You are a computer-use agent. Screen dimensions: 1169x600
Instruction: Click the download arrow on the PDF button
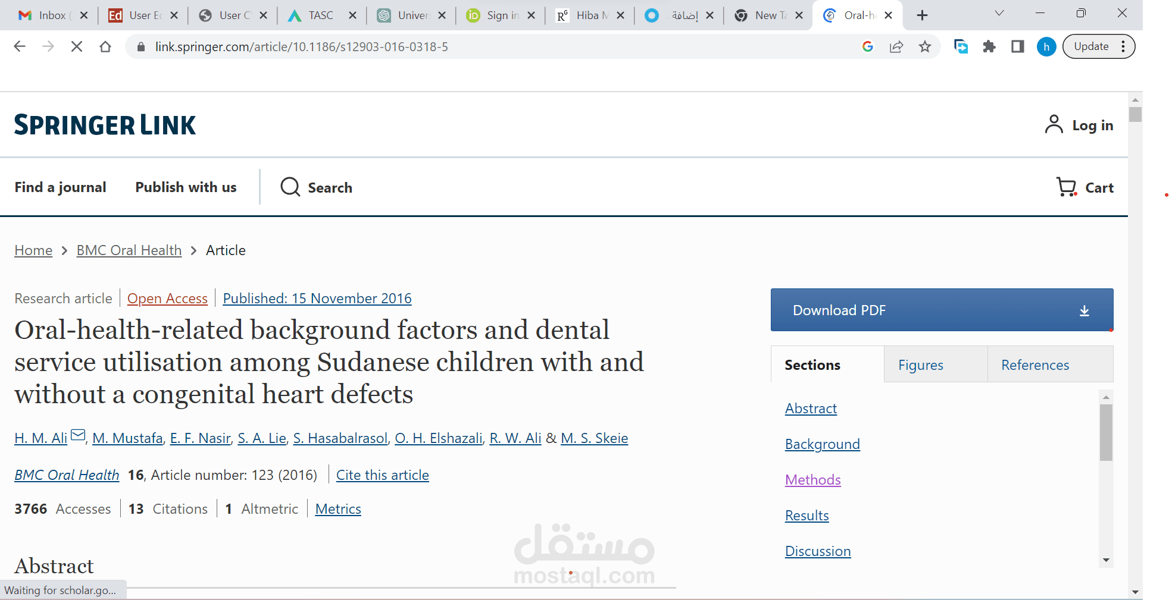tap(1084, 310)
